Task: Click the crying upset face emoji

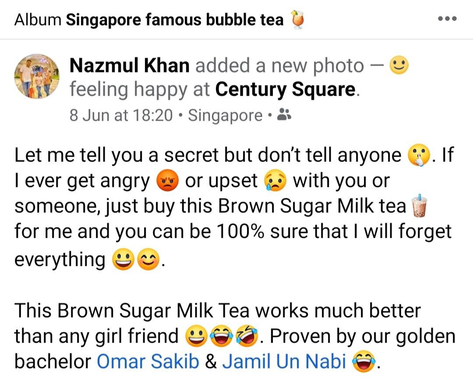Action: coord(275,181)
